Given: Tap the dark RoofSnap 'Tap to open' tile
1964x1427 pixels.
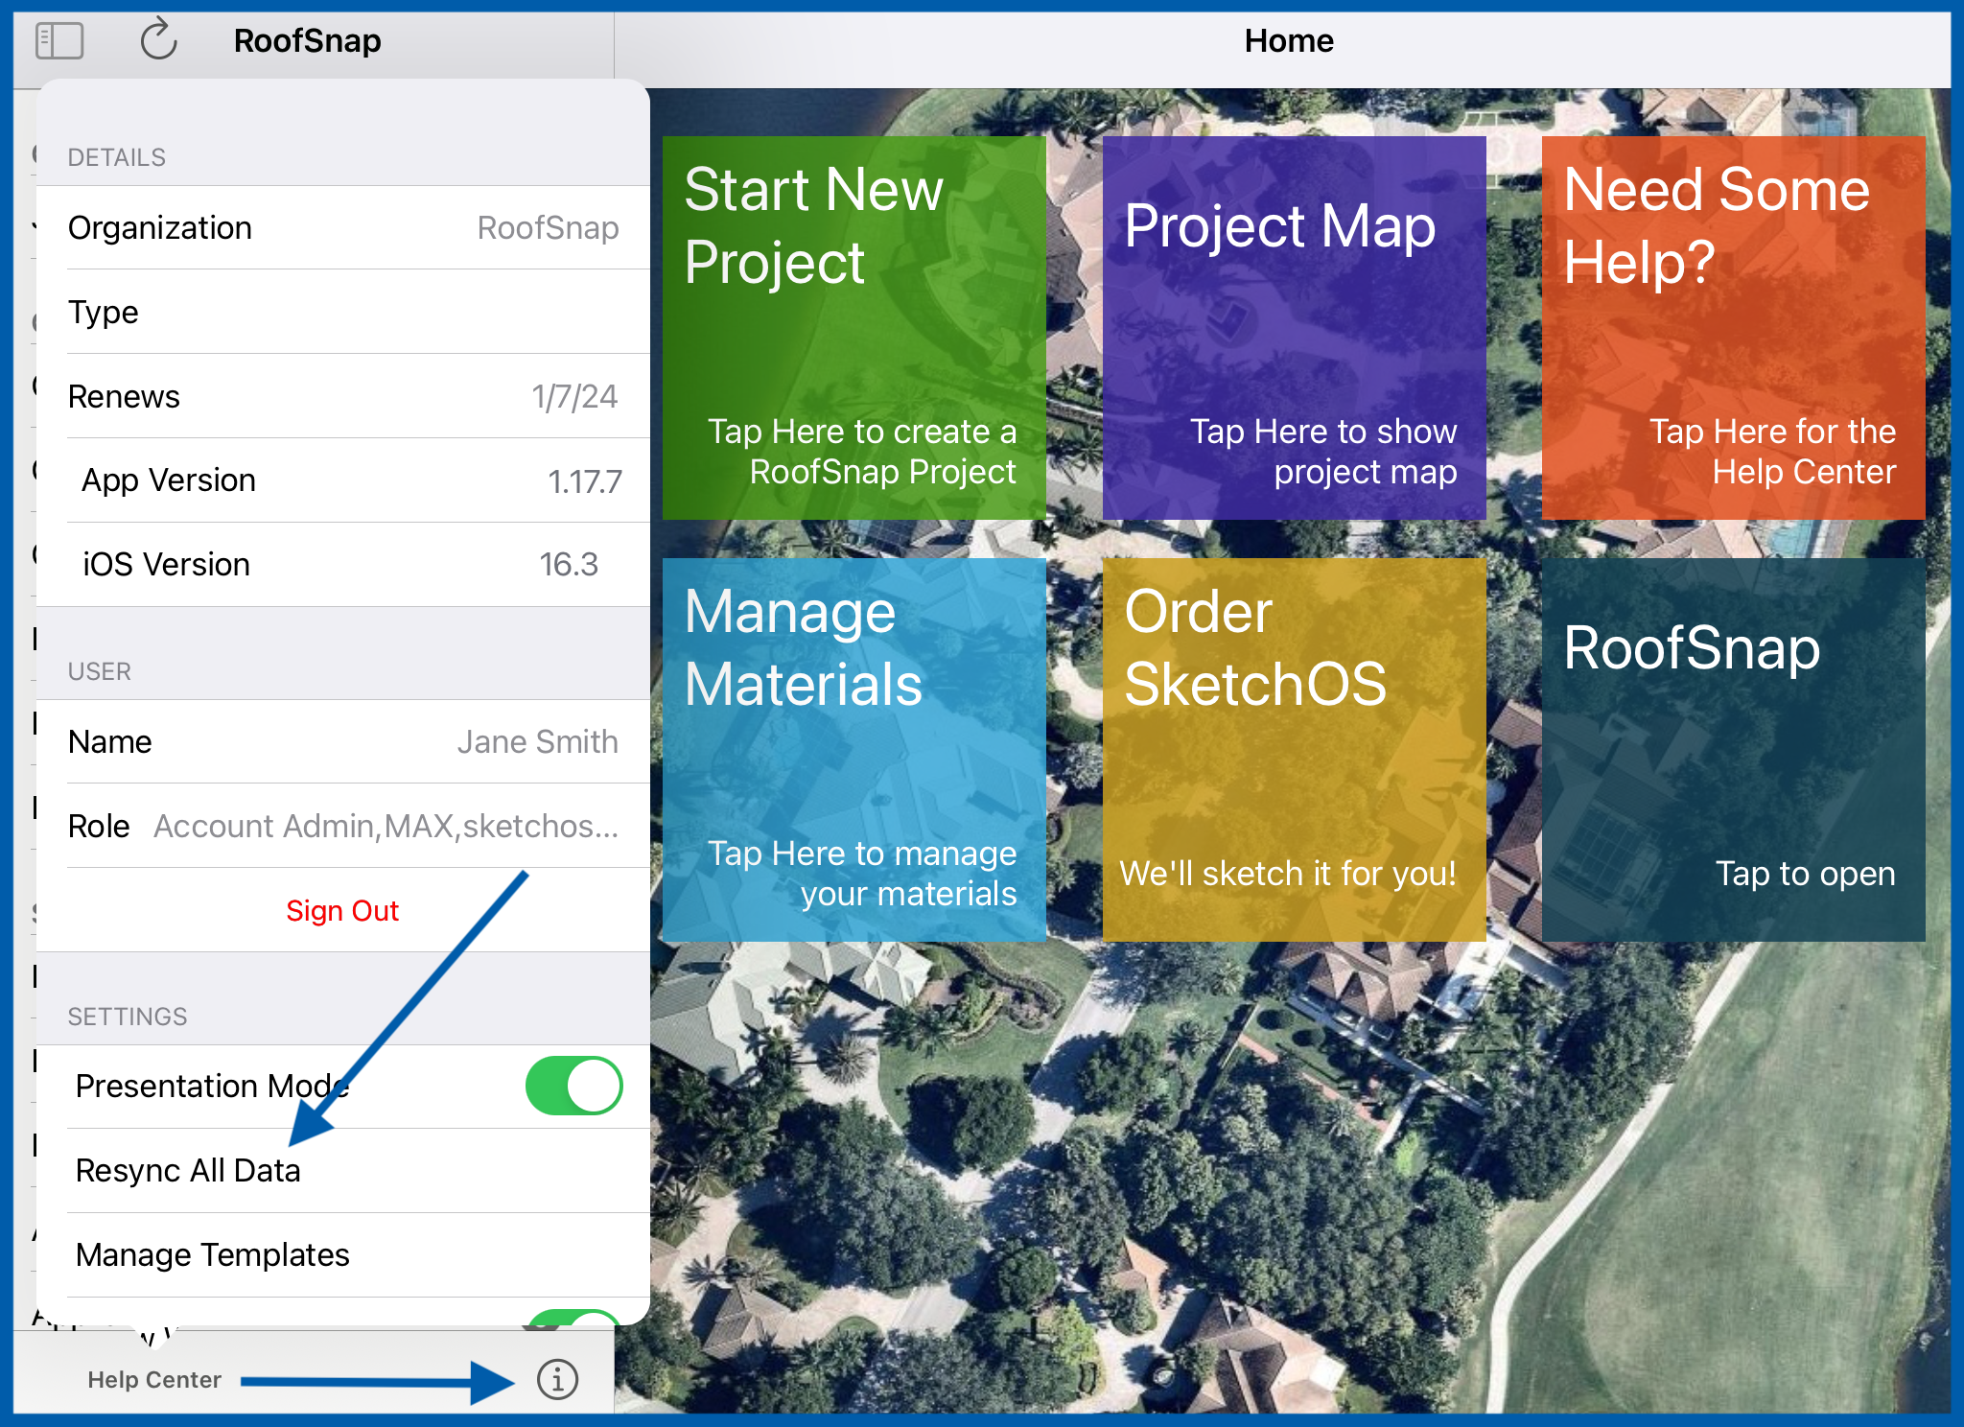Looking at the screenshot, I should (x=1733, y=750).
